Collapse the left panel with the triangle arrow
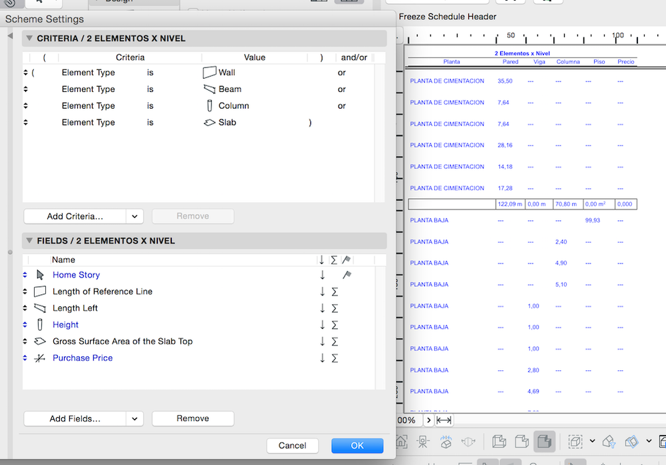666x465 pixels. click(10, 36)
